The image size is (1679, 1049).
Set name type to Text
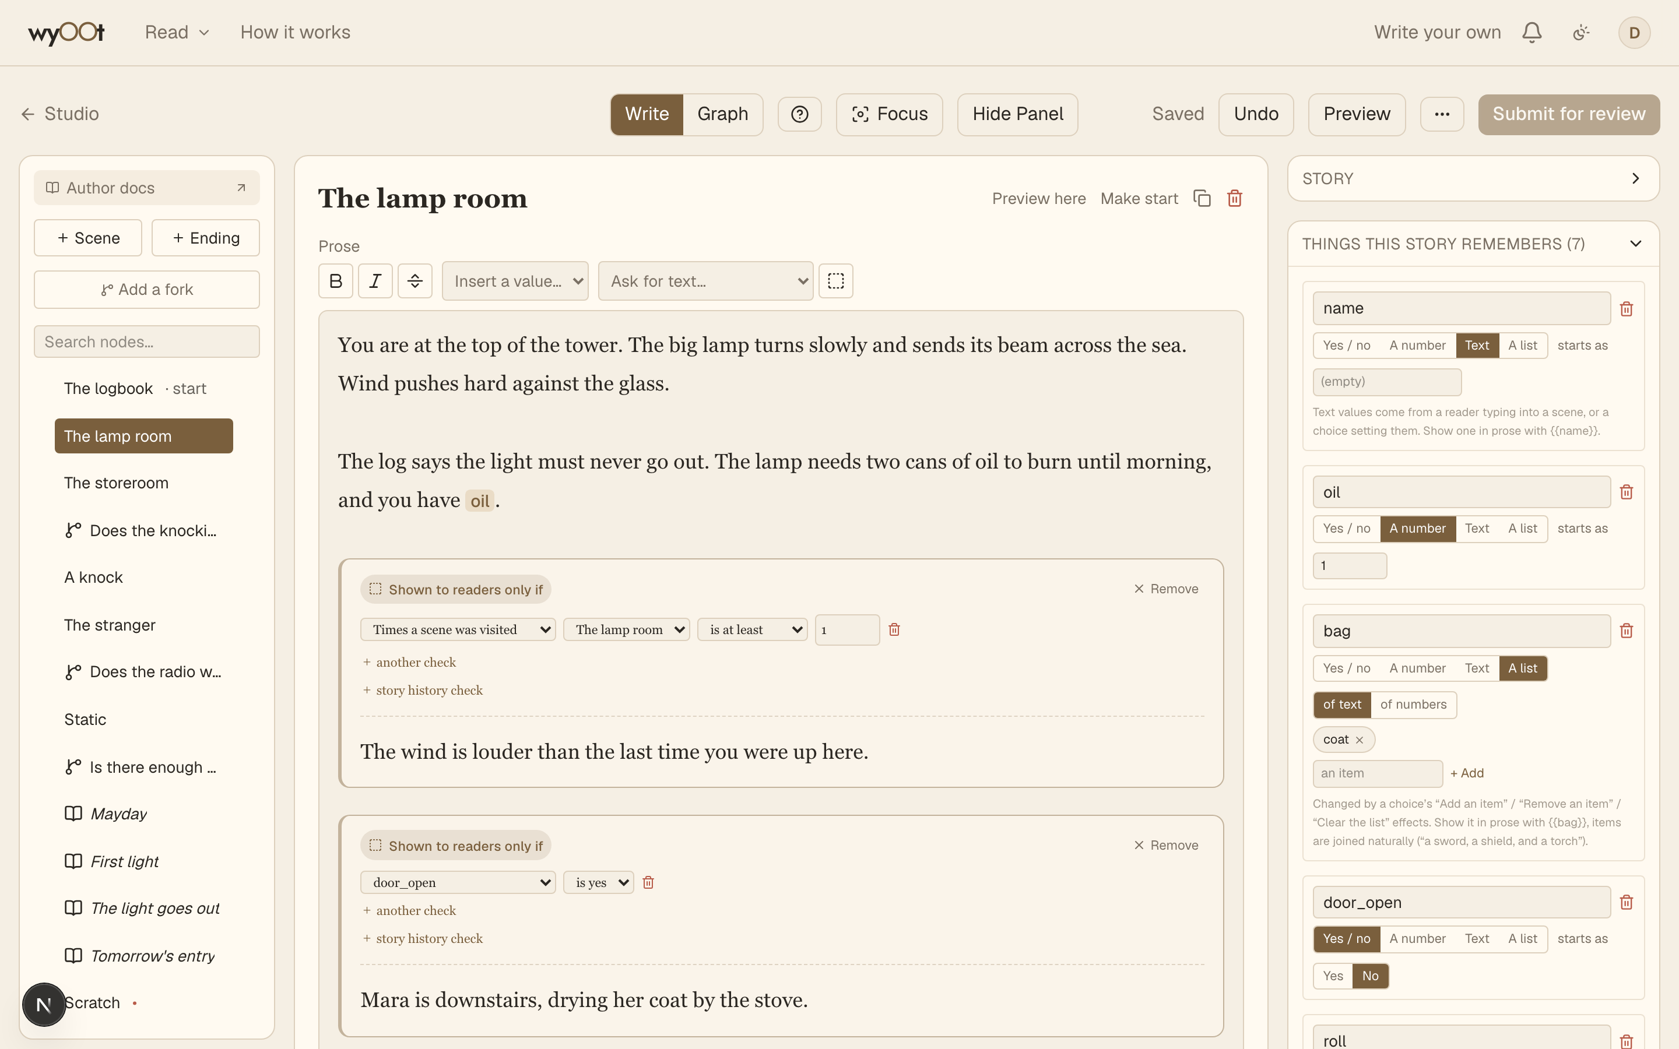point(1476,346)
